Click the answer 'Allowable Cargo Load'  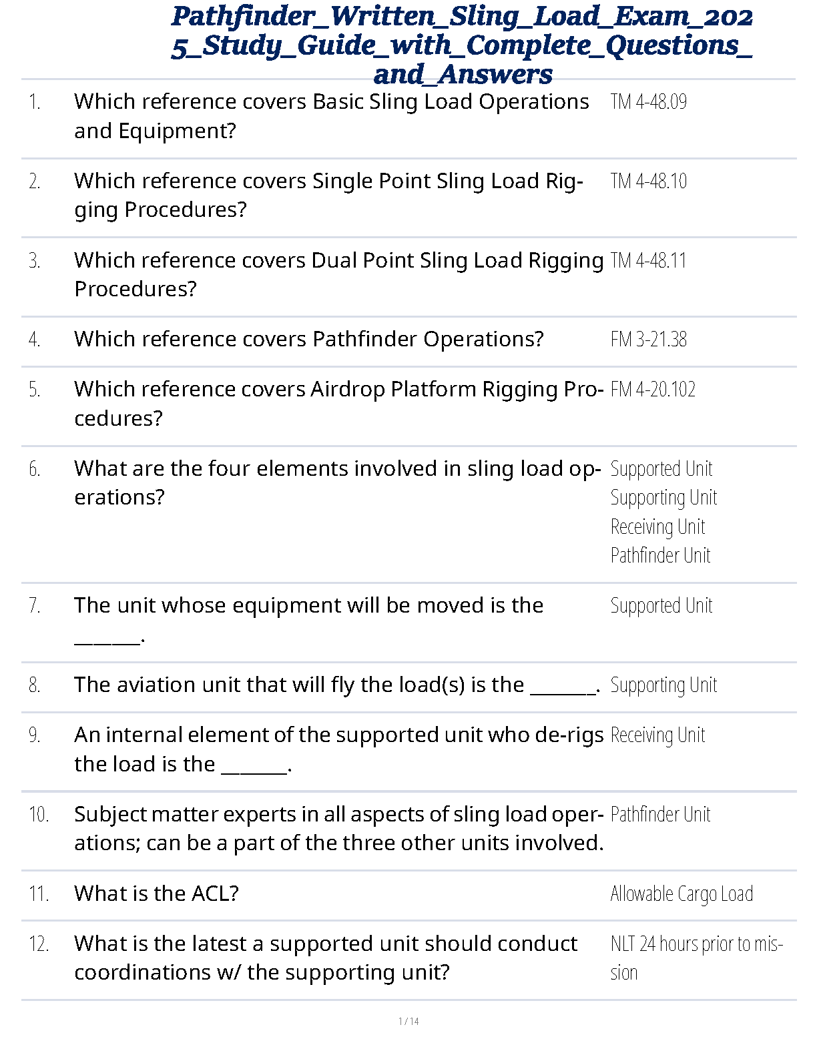682,894
